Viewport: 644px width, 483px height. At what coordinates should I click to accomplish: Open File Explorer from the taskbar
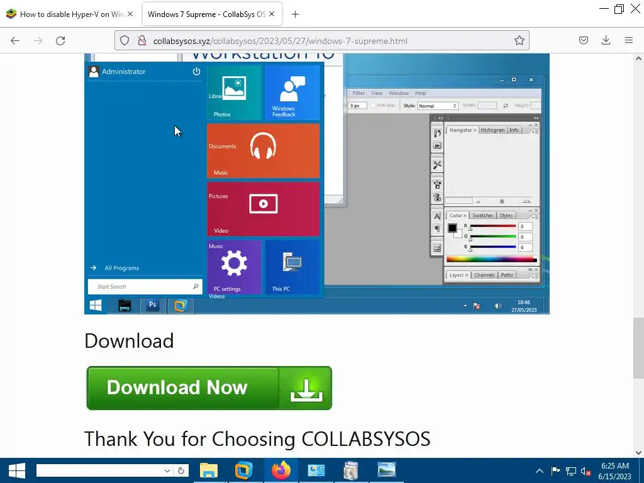point(209,470)
